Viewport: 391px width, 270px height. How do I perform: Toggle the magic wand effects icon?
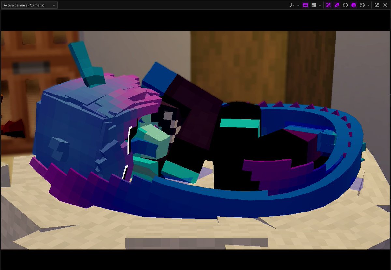[329, 5]
